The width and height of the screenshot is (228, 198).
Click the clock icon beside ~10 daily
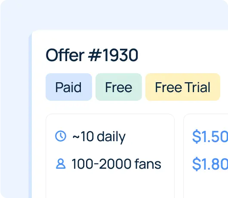pos(61,136)
